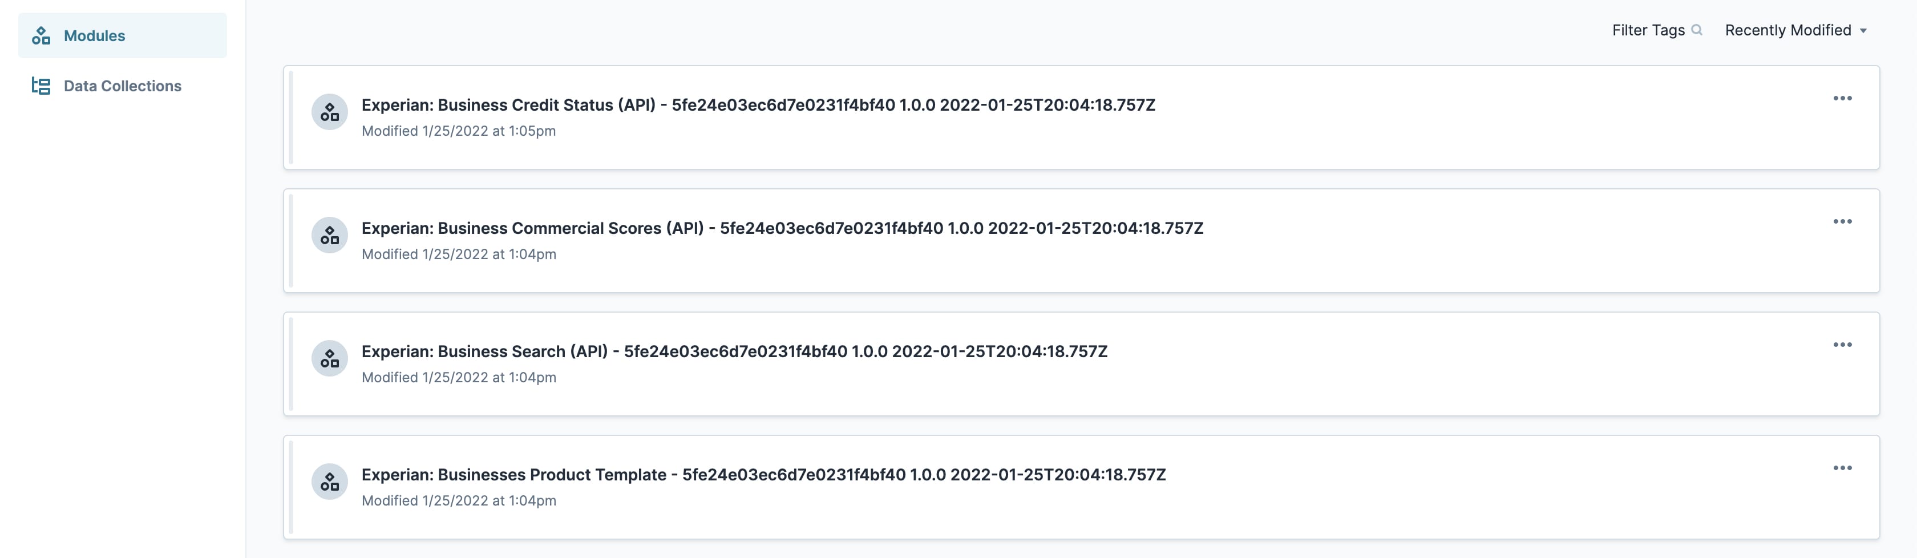Select the Modules navigation item
The height and width of the screenshot is (558, 1917).
(x=123, y=36)
